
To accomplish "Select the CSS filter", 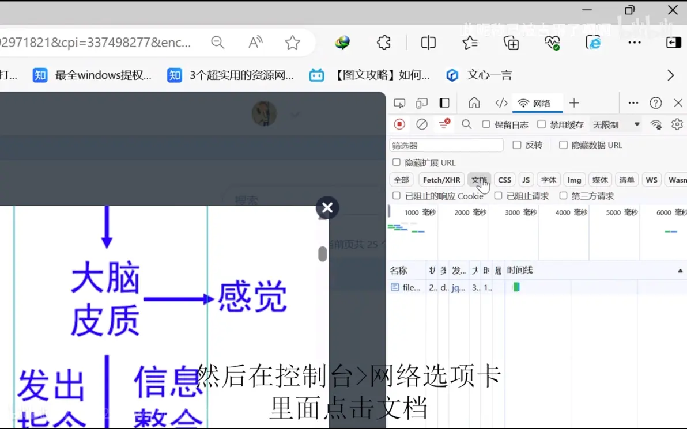I will pyautogui.click(x=505, y=180).
